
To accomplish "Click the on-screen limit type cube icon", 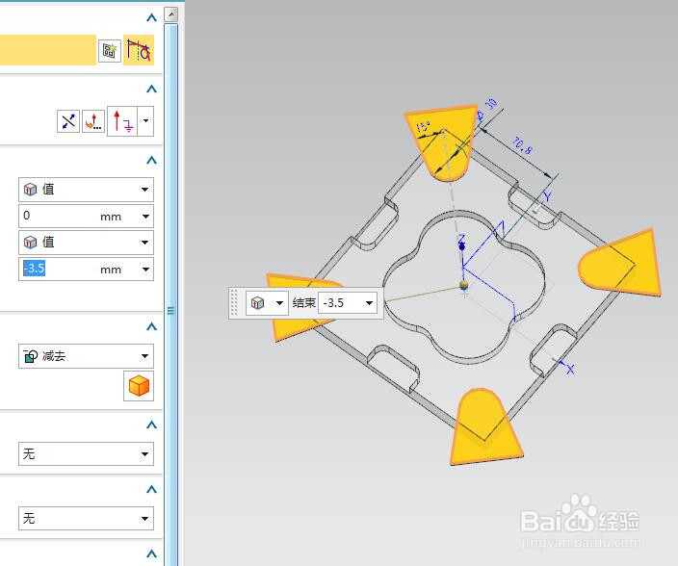I will pos(258,303).
